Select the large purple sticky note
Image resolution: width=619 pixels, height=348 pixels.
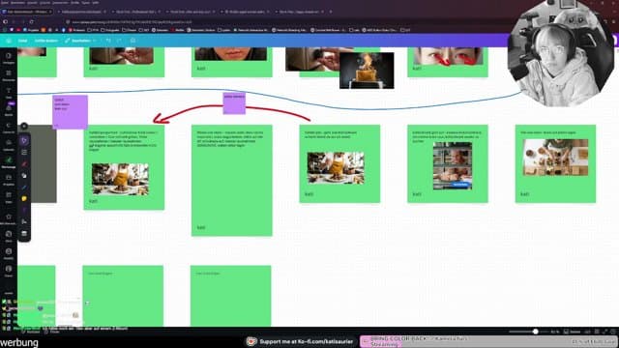click(71, 112)
